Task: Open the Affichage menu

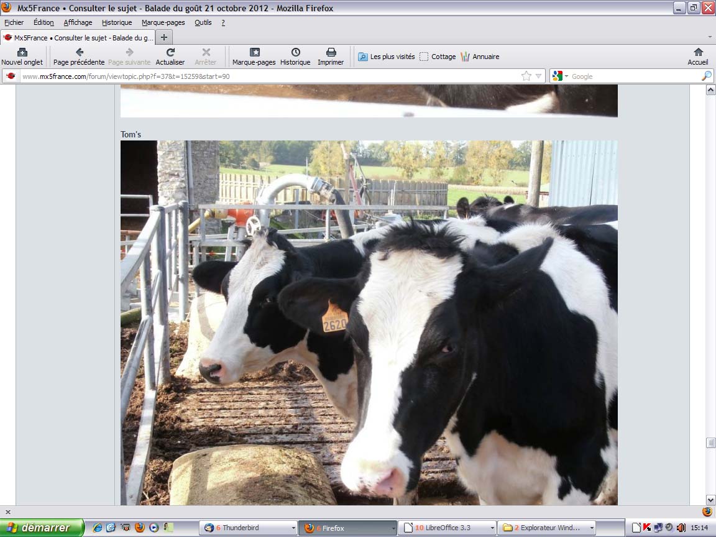Action: click(x=78, y=22)
